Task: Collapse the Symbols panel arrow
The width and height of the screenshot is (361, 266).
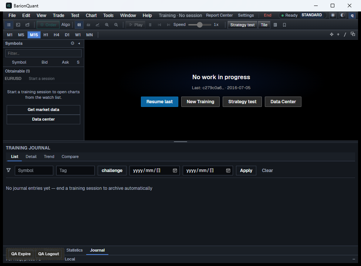Action: (x=79, y=43)
